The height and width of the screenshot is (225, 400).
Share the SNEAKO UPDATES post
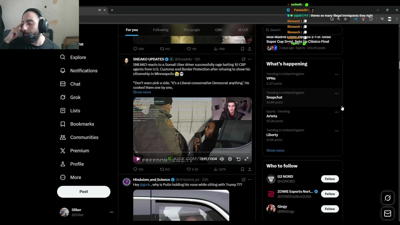(250, 169)
